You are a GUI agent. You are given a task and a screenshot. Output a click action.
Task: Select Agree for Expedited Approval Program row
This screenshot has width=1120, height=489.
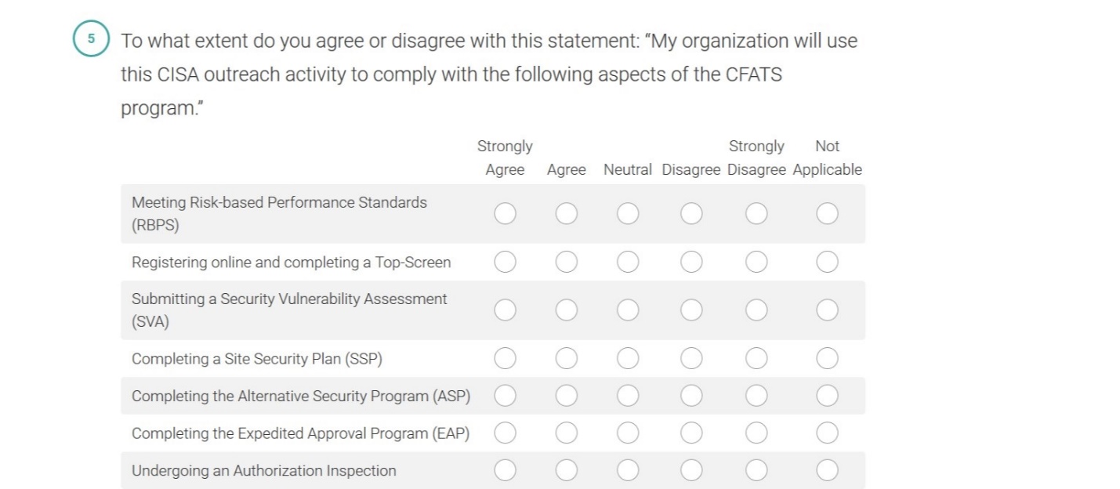566,433
